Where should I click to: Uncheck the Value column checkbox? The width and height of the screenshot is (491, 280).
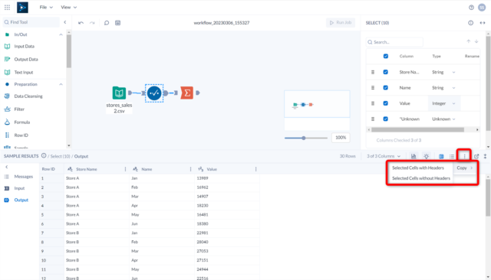tap(385, 103)
